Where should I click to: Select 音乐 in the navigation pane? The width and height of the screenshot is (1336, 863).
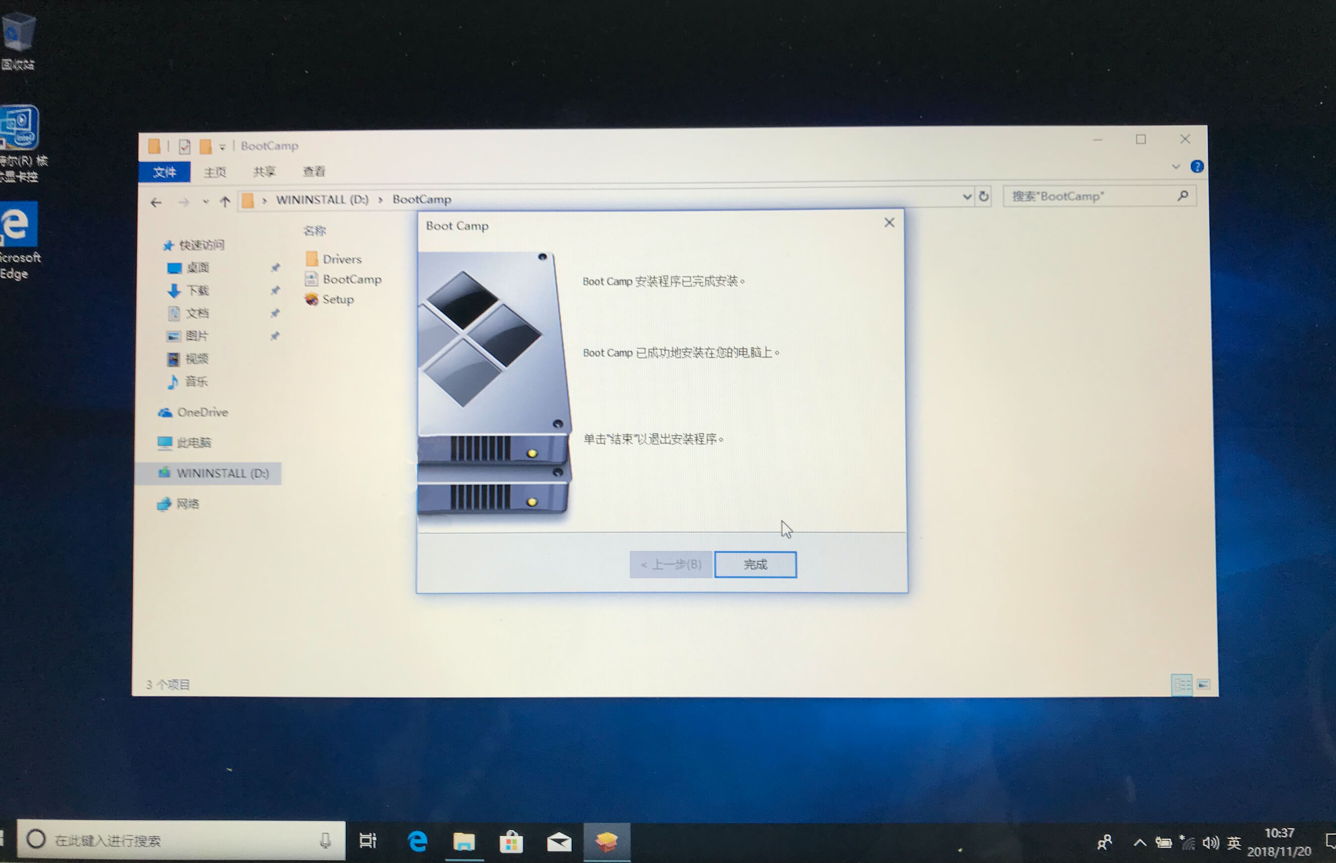(188, 382)
